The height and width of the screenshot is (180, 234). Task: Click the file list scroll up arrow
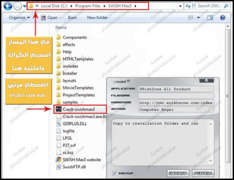pos(228,27)
